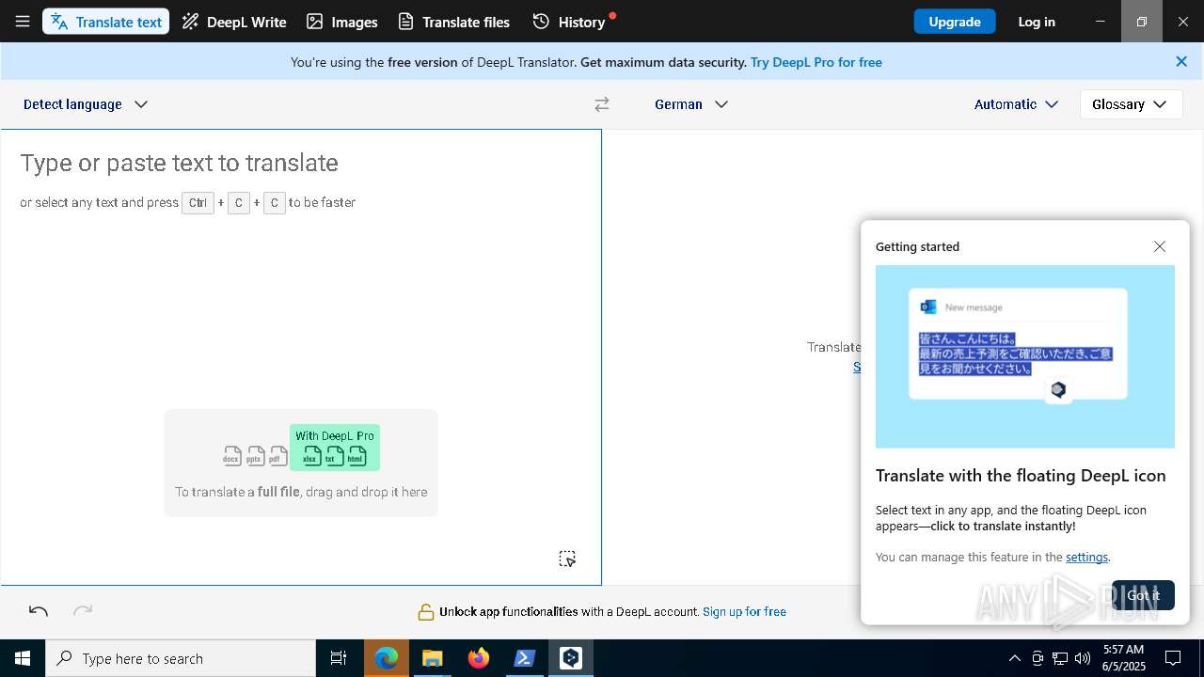
Task: Click DeepL app icon in taskbar
Action: coord(571,658)
